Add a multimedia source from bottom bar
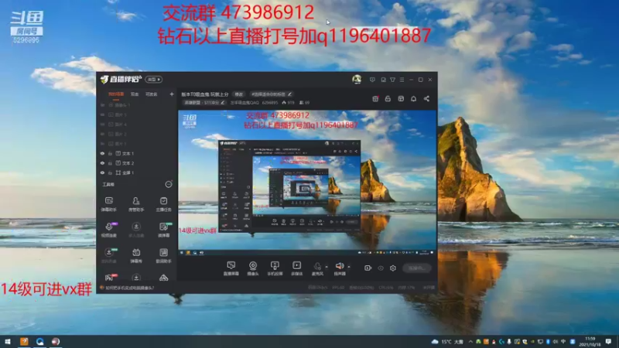 click(x=296, y=268)
